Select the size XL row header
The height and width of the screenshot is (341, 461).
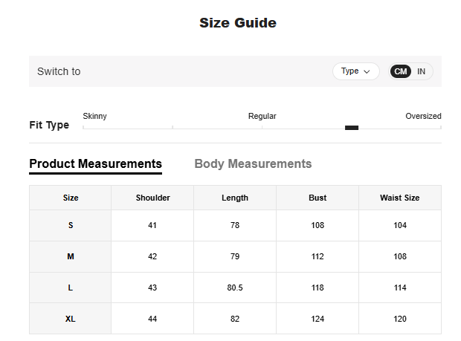point(71,319)
